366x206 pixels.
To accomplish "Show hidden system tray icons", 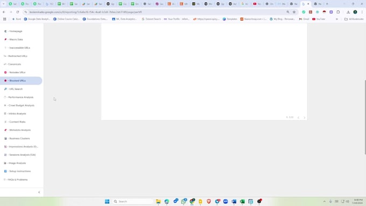I will coord(324,201).
